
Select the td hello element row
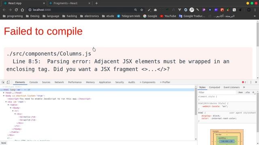(28, 117)
